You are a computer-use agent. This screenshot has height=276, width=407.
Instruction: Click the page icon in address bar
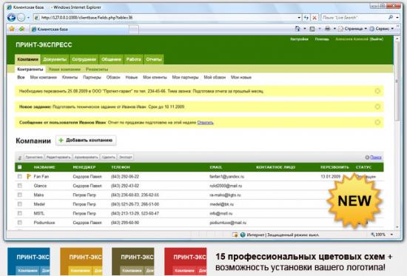click(37, 18)
